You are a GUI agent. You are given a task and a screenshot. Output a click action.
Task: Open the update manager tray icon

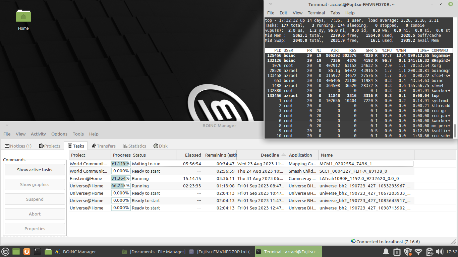397,252
